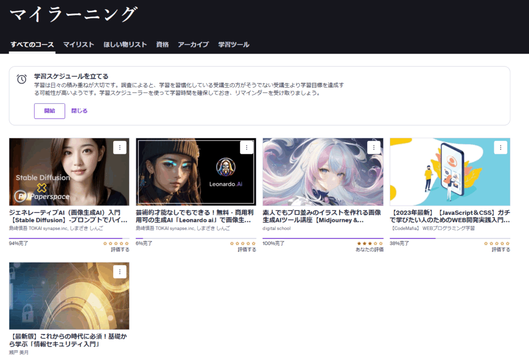529x360 pixels.
Task: Dismiss banner with 閉じる link
Action: (x=79, y=111)
